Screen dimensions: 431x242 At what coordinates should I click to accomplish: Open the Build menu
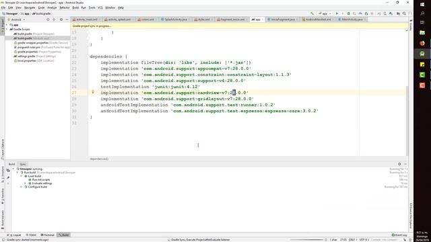pos(75,7)
